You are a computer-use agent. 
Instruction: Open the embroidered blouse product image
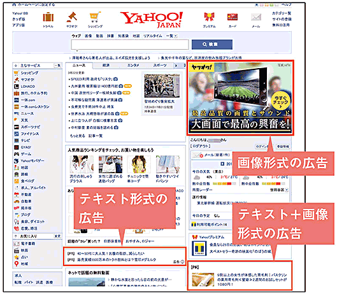(x=82, y=164)
